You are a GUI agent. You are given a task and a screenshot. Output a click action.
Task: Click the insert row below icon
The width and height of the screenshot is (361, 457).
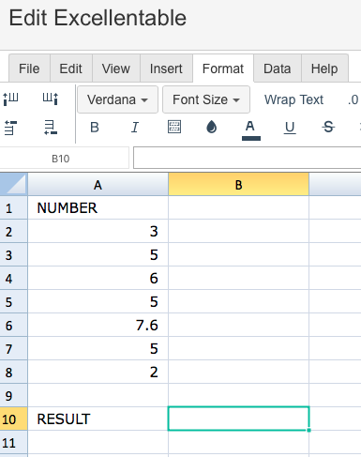(51, 128)
